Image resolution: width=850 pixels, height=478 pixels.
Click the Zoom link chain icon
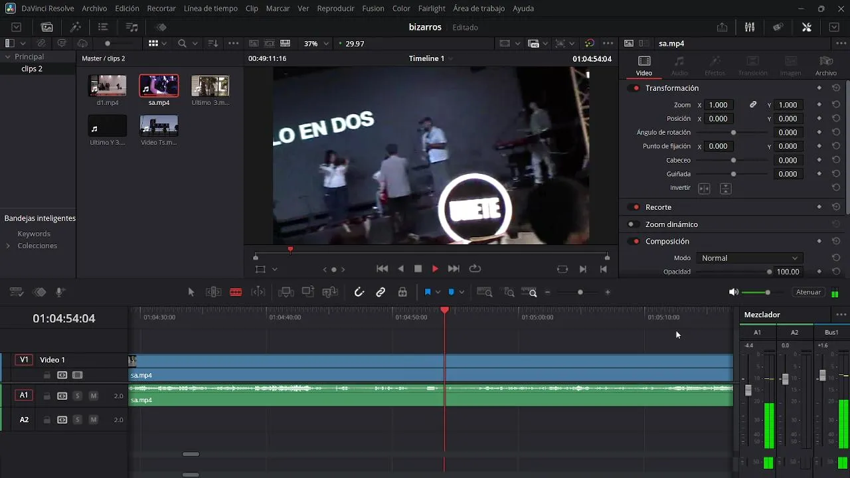point(753,105)
